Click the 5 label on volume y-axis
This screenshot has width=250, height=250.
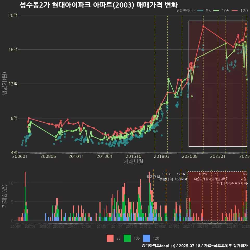point(12,202)
